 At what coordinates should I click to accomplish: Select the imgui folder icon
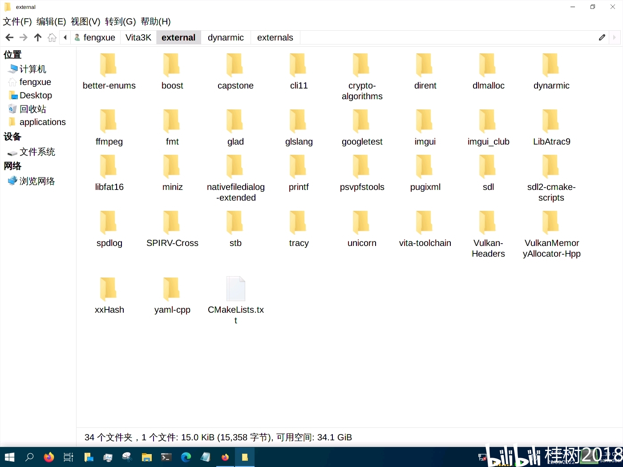point(425,121)
